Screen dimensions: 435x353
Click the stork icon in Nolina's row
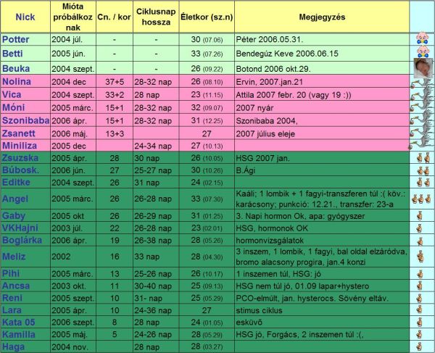tap(422, 82)
